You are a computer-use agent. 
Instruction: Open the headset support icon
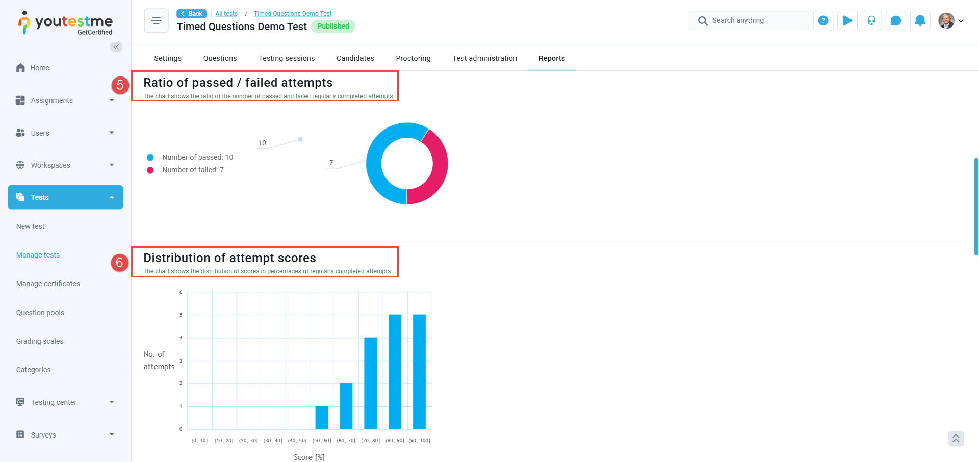click(872, 21)
